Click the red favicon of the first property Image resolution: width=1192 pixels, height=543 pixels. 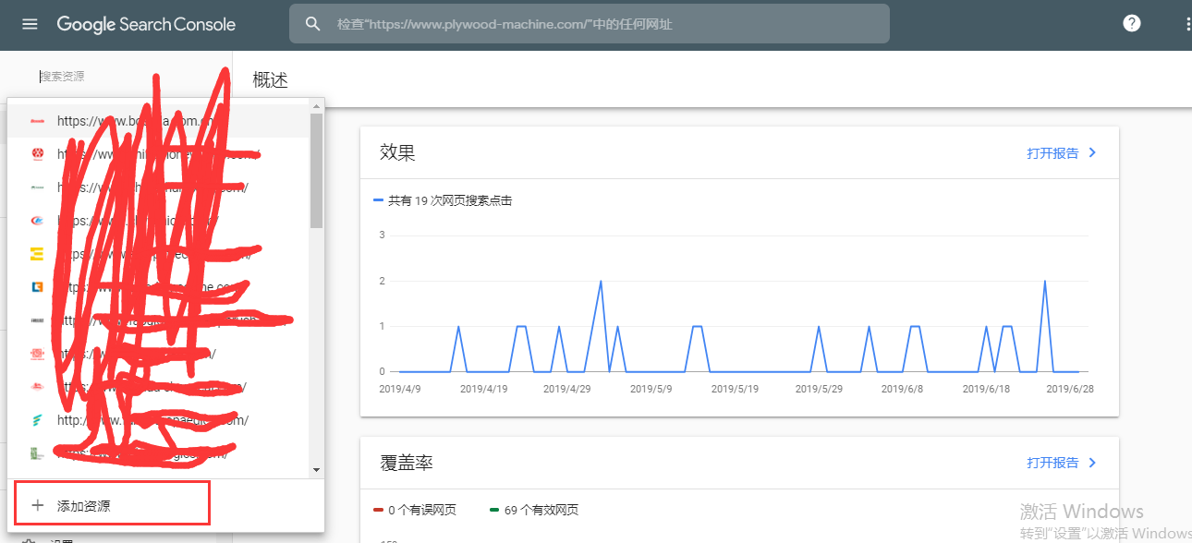(x=37, y=121)
